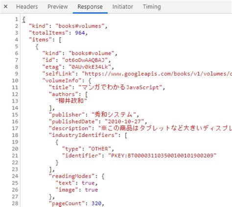This screenshot has width=232, height=207.
Task: Click line number 17 in the gutter
Action: point(15,129)
